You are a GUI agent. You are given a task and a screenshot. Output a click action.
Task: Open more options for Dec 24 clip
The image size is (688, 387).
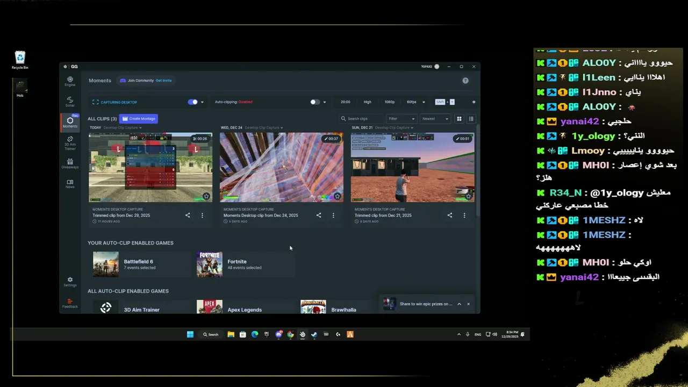coord(333,215)
